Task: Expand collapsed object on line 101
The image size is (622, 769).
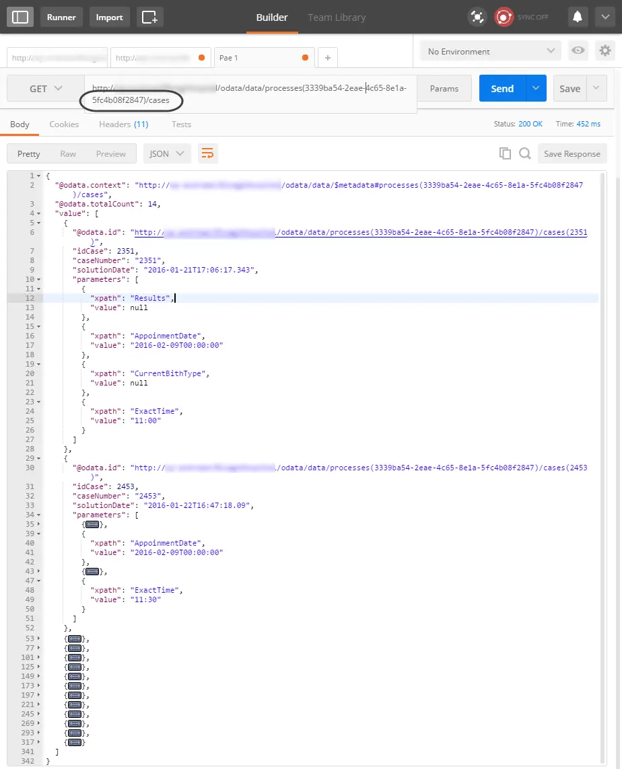Action: click(75, 658)
